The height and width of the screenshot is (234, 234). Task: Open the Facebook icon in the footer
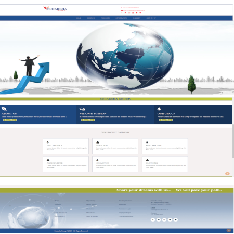click(x=153, y=220)
